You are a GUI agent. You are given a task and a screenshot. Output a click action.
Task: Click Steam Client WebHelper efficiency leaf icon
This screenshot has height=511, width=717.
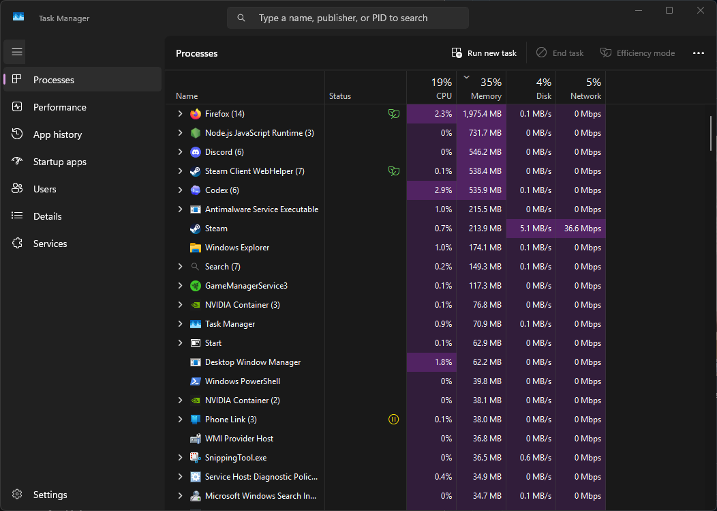(x=394, y=171)
